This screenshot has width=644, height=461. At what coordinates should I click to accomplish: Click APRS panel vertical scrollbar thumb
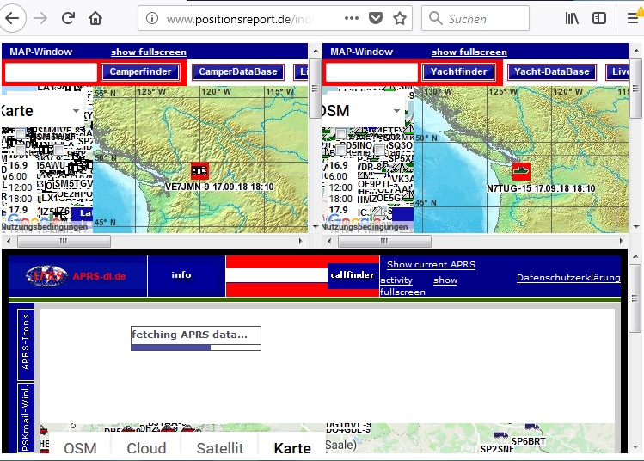pos(635,298)
